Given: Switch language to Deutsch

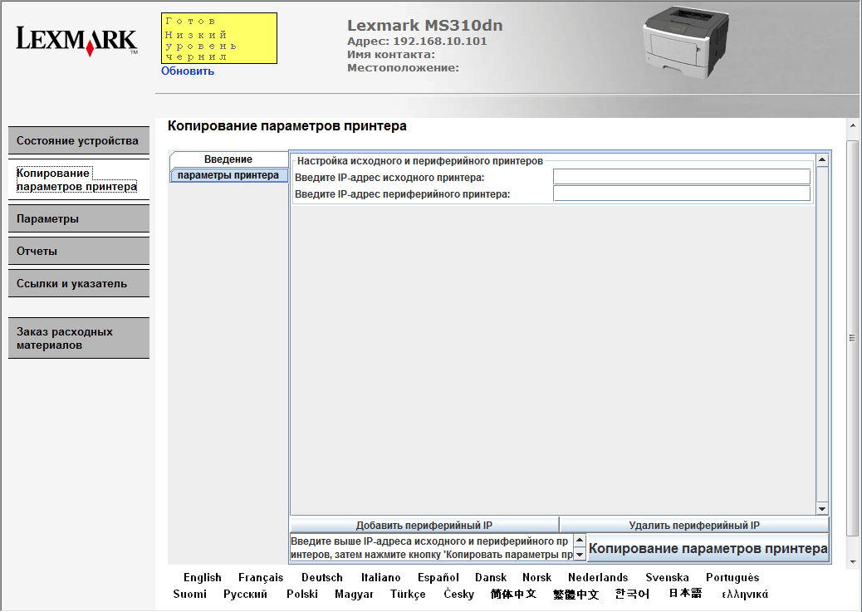Looking at the screenshot, I should click(x=321, y=577).
